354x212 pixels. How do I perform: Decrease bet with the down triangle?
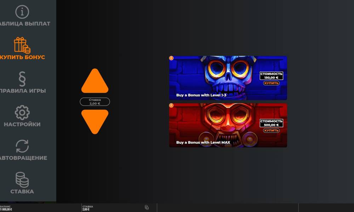point(95,122)
